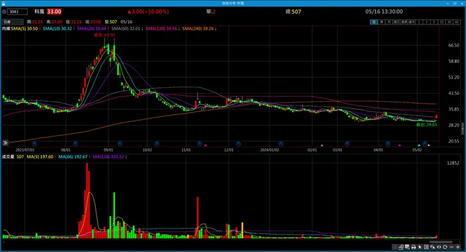Click the cyan triangle marker near 05/02

pyautogui.click(x=419, y=145)
